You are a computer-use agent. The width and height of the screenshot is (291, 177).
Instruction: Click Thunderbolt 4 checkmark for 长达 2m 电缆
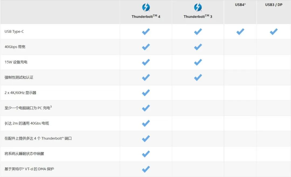pos(146,123)
